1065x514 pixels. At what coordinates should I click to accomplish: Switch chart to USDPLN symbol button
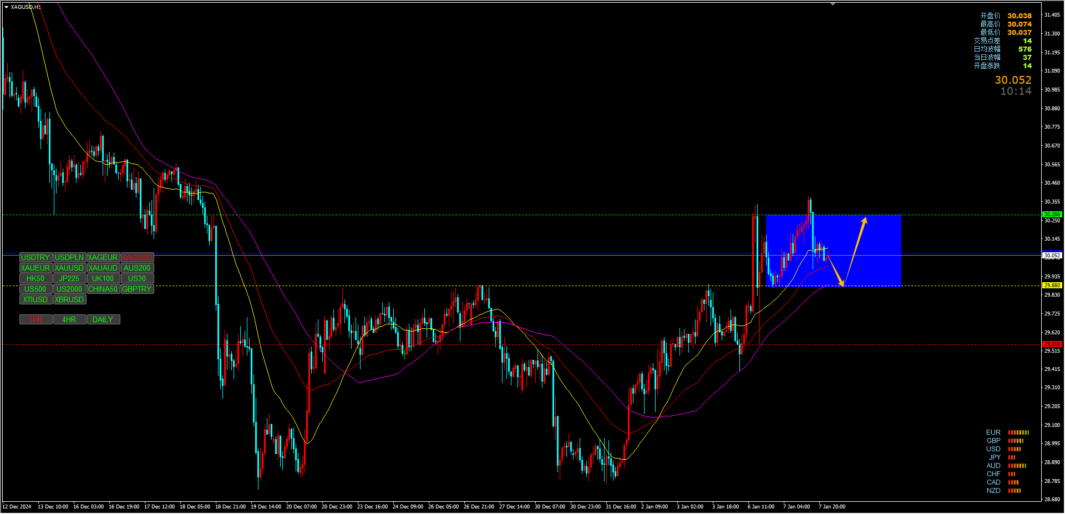69,257
